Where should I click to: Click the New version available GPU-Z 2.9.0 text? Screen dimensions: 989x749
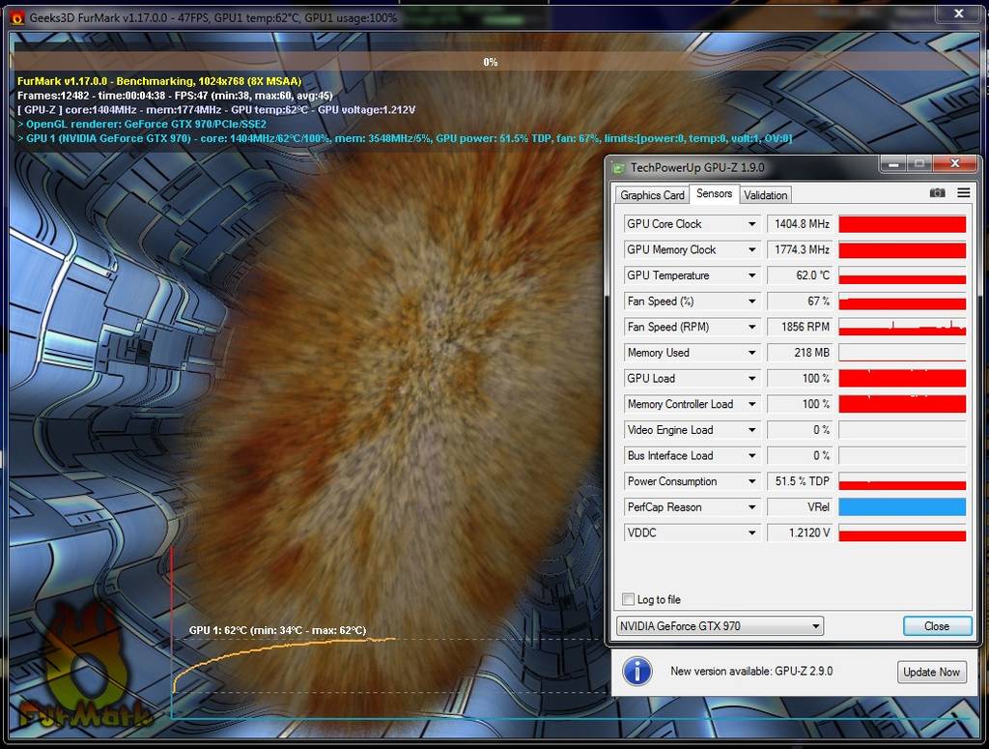coord(751,672)
